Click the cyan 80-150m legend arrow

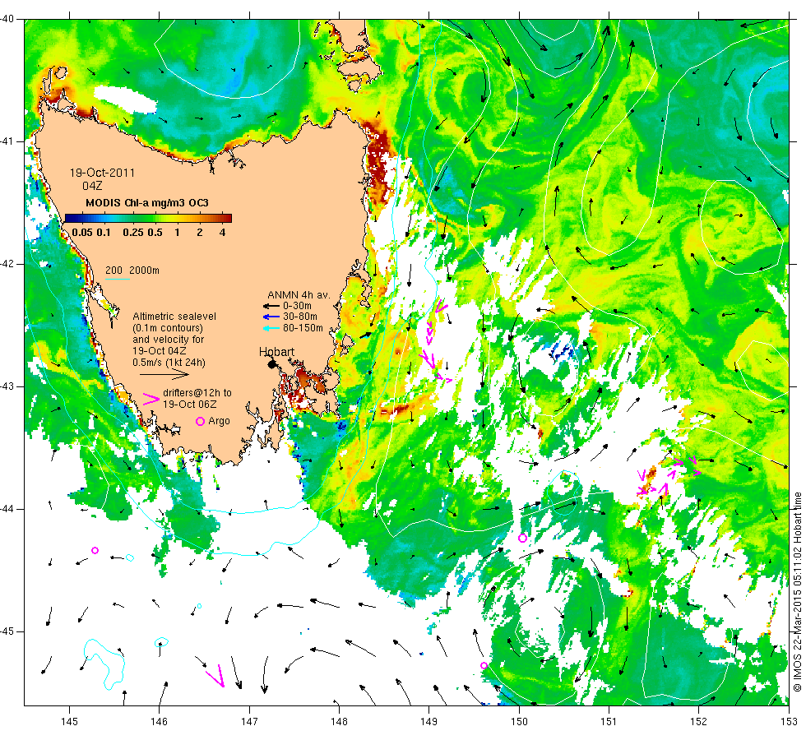pyautogui.click(x=271, y=328)
